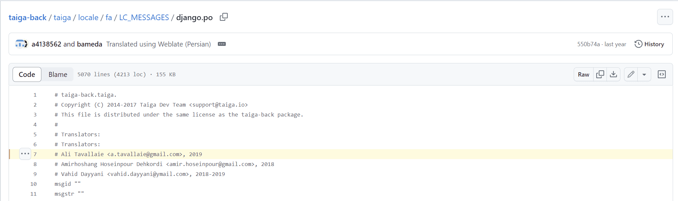678x201 pixels.
Task: Open commit 550b74a
Action: [589, 44]
